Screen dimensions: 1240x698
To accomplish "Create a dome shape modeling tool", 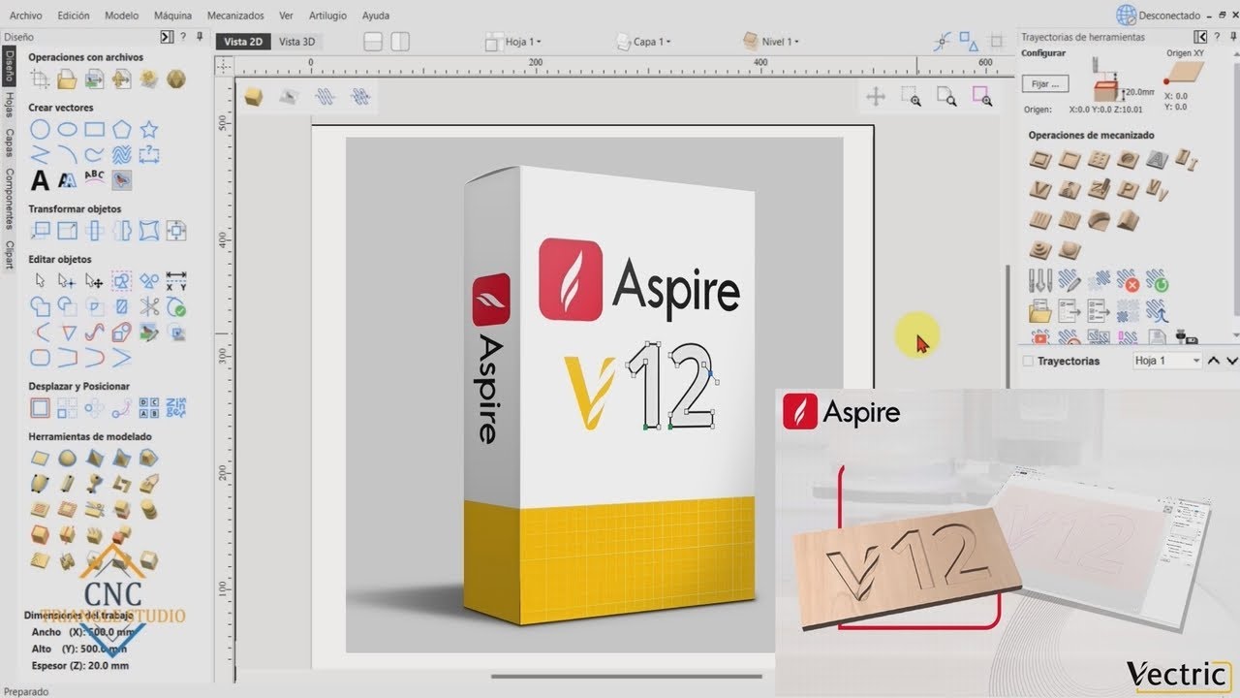I will pos(67,458).
